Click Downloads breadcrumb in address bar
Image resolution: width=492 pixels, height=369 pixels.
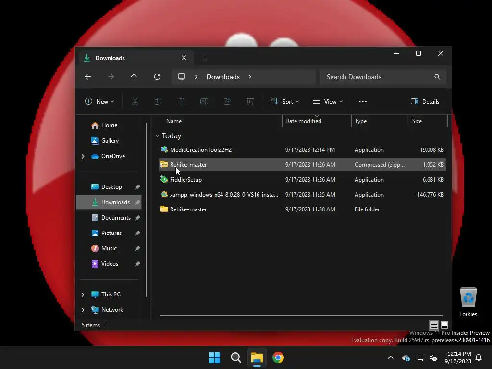(x=223, y=77)
